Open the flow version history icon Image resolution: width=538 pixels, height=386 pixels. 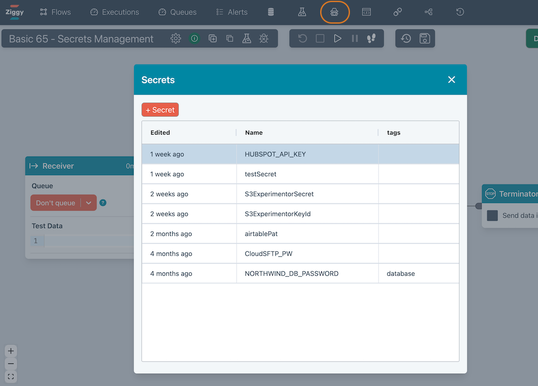click(x=406, y=38)
